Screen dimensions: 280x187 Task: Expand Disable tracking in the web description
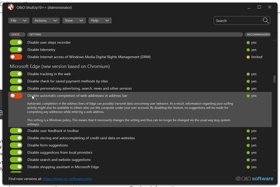(49, 74)
